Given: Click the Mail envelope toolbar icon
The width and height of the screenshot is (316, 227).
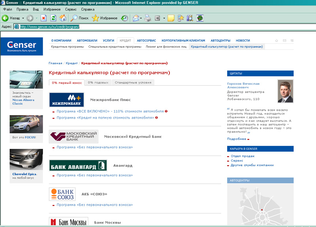Looking at the screenshot, I should [x=135, y=18].
